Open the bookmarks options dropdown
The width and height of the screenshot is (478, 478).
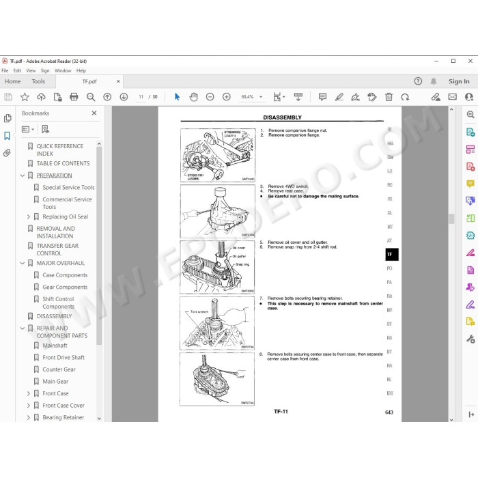(x=28, y=129)
